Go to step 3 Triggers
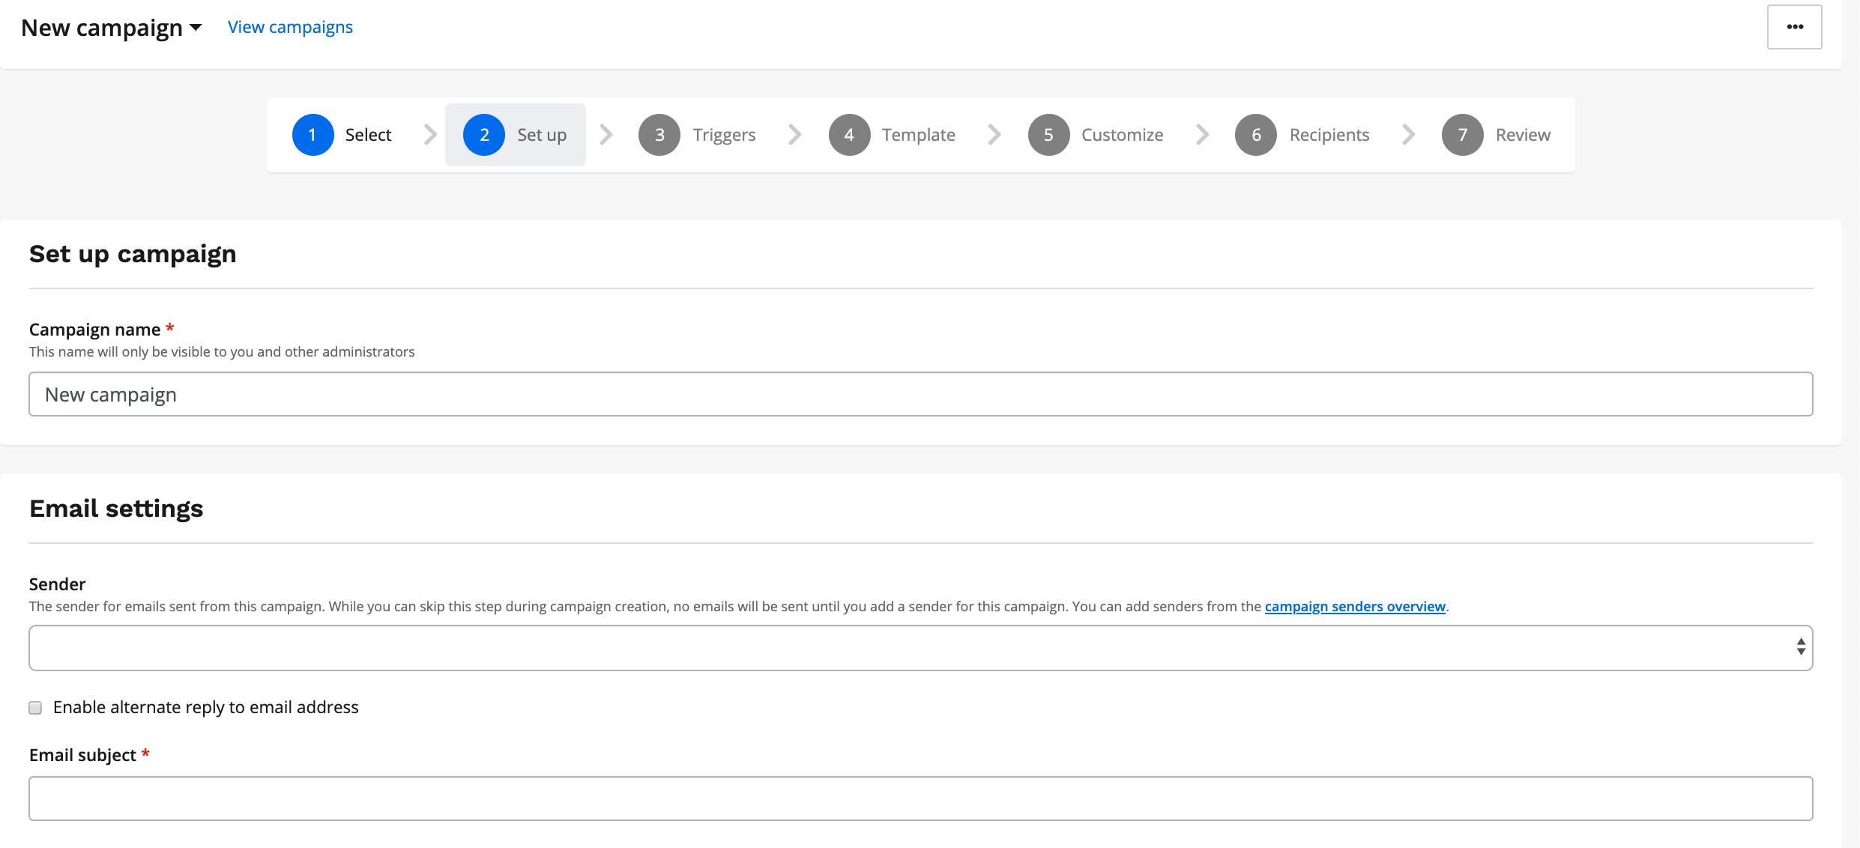 pos(698,135)
